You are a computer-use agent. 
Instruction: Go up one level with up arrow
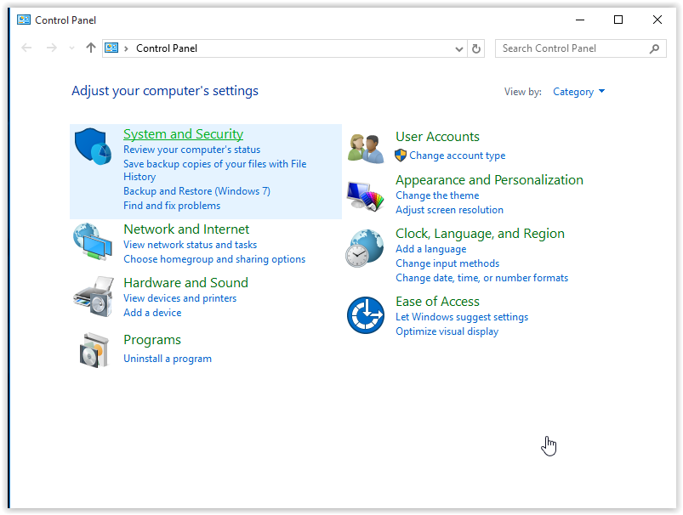pos(91,48)
